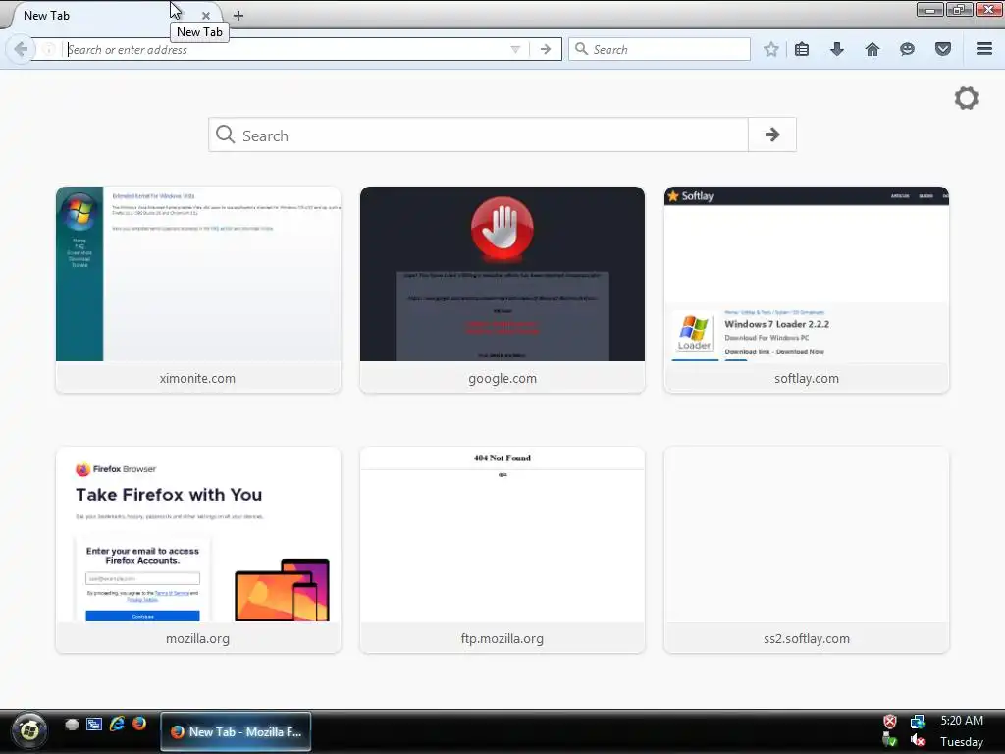Viewport: 1005px width, 754px height.
Task: Click the ximonite.com label
Action: pyautogui.click(x=197, y=378)
